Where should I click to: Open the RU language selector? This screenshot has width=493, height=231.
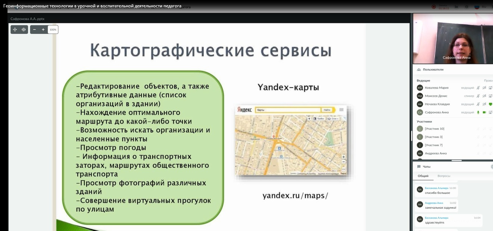pyautogui.click(x=480, y=7)
